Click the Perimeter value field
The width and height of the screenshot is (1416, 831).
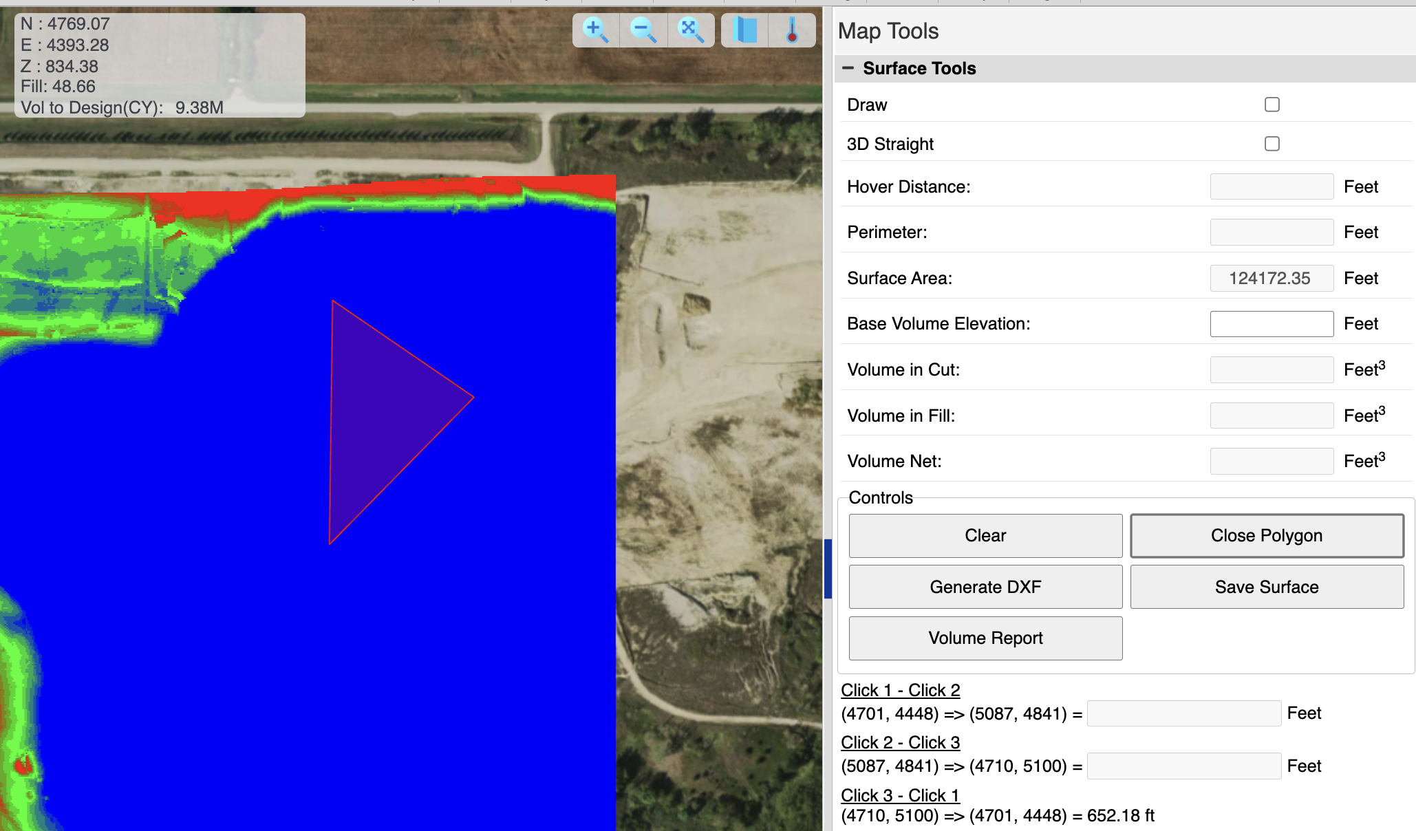coord(1272,232)
